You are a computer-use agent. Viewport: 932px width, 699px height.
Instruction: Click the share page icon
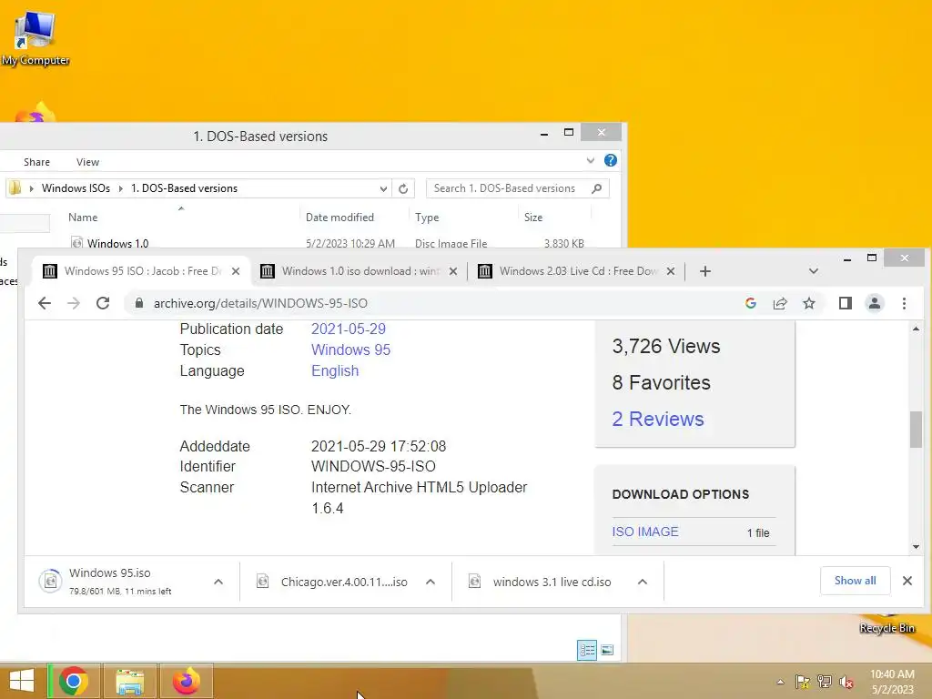[780, 303]
